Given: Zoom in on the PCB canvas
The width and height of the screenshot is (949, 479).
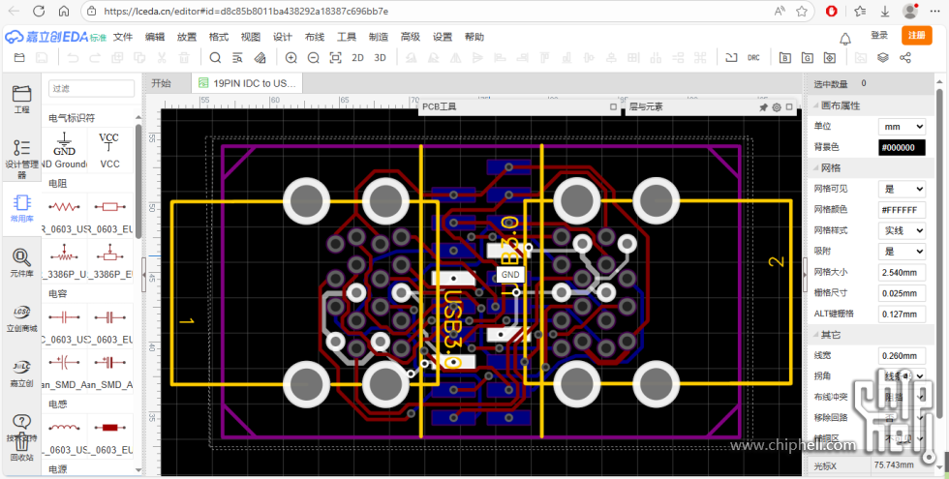Looking at the screenshot, I should coord(291,58).
